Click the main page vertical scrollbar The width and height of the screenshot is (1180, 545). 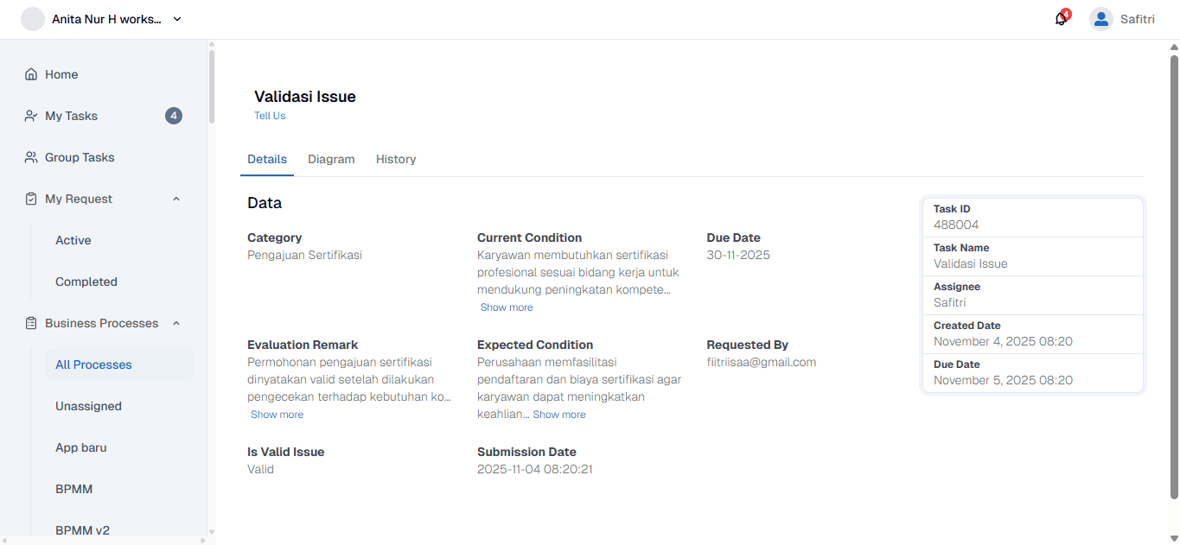point(1174,276)
